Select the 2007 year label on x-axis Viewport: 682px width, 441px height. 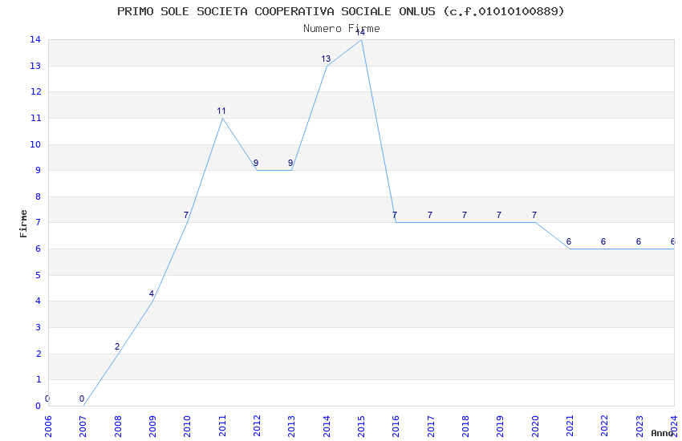coord(83,426)
